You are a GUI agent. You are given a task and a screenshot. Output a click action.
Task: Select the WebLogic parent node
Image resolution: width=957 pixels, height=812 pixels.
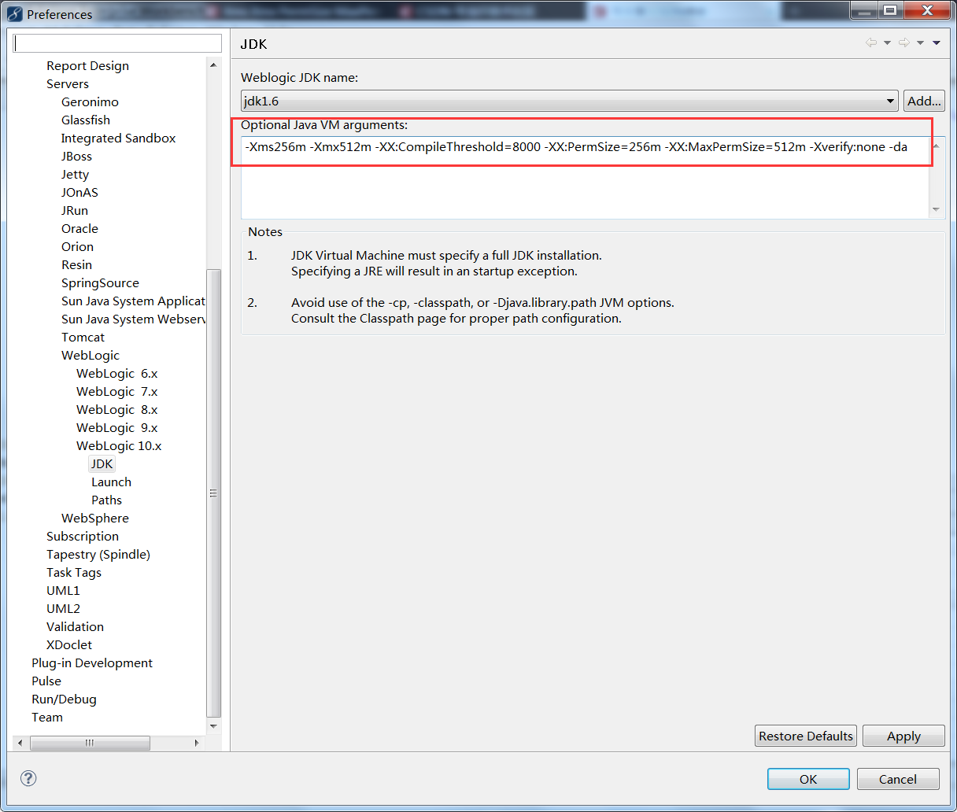pos(91,356)
